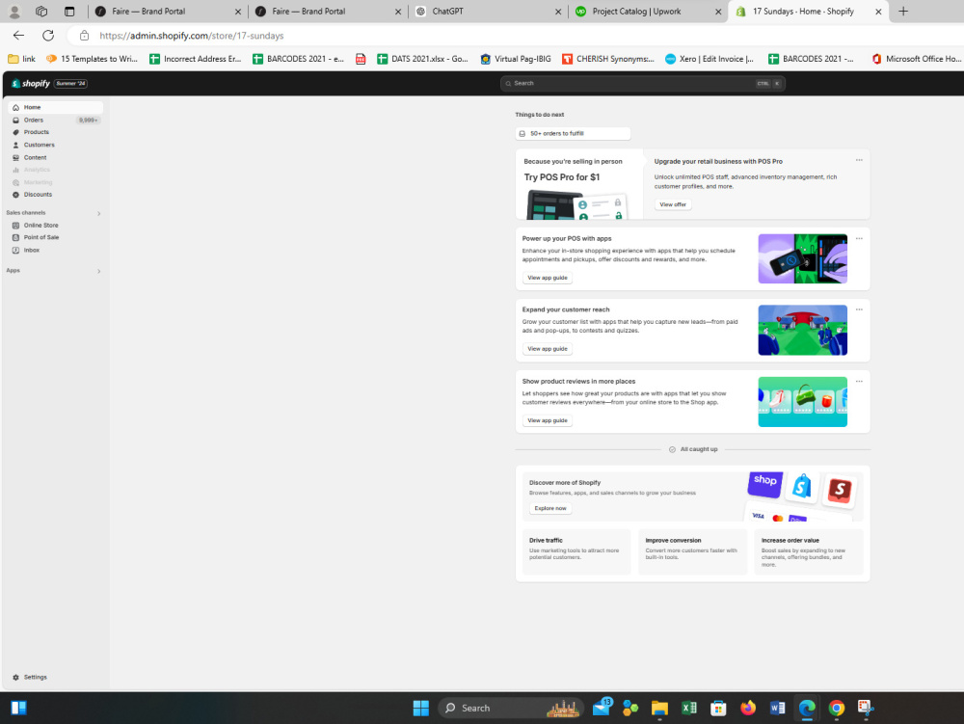Image resolution: width=964 pixels, height=724 pixels.
Task: Open the Increase order value card
Action: pos(809,551)
